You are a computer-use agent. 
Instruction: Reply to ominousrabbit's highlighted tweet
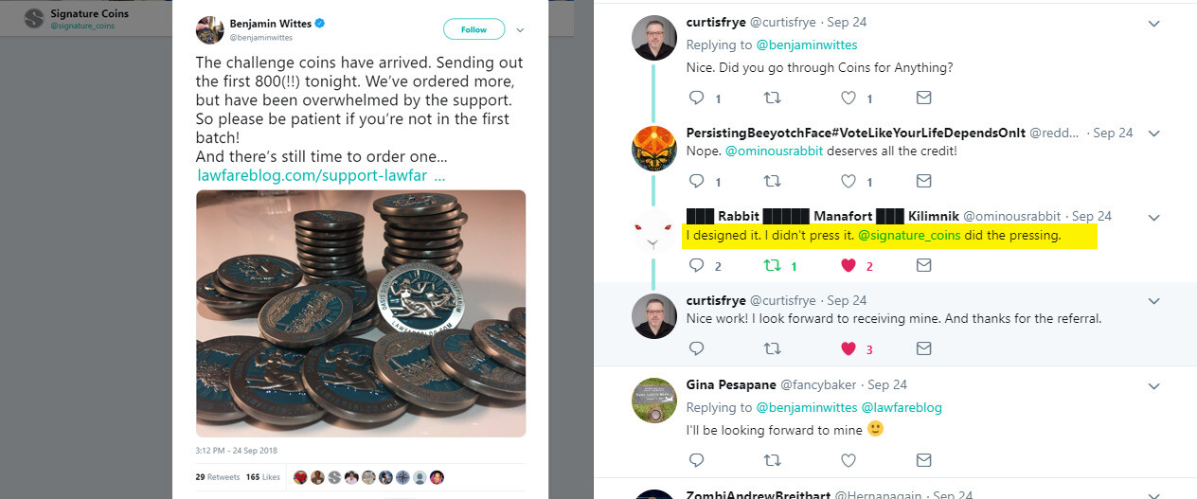pos(696,266)
